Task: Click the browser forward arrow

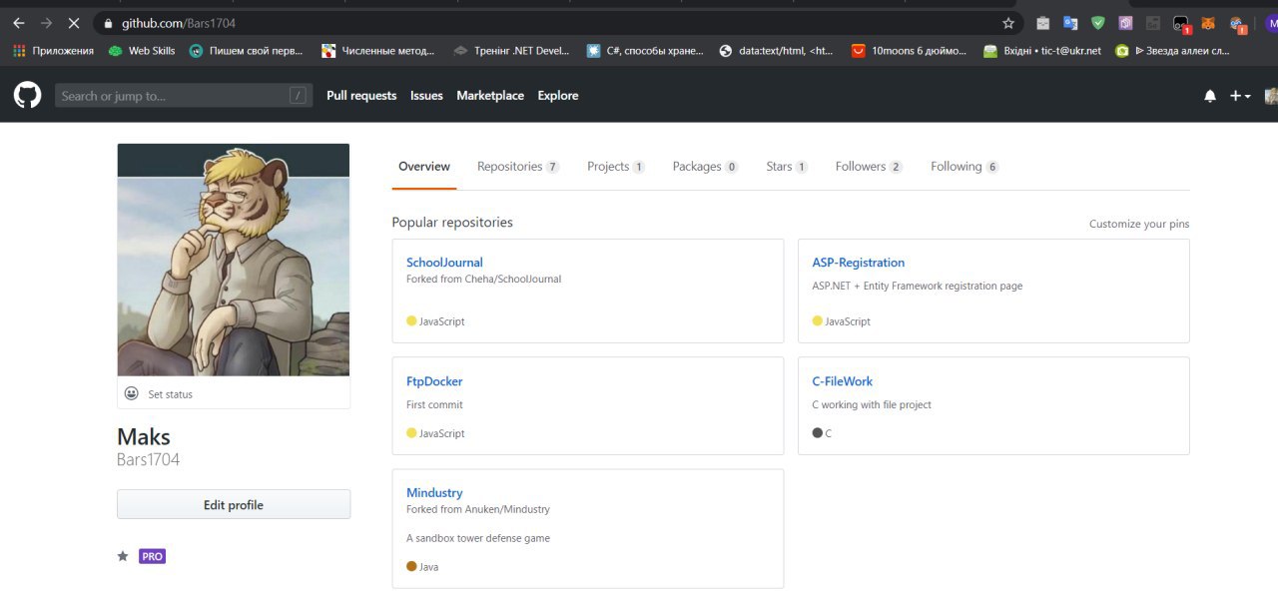Action: 46,22
